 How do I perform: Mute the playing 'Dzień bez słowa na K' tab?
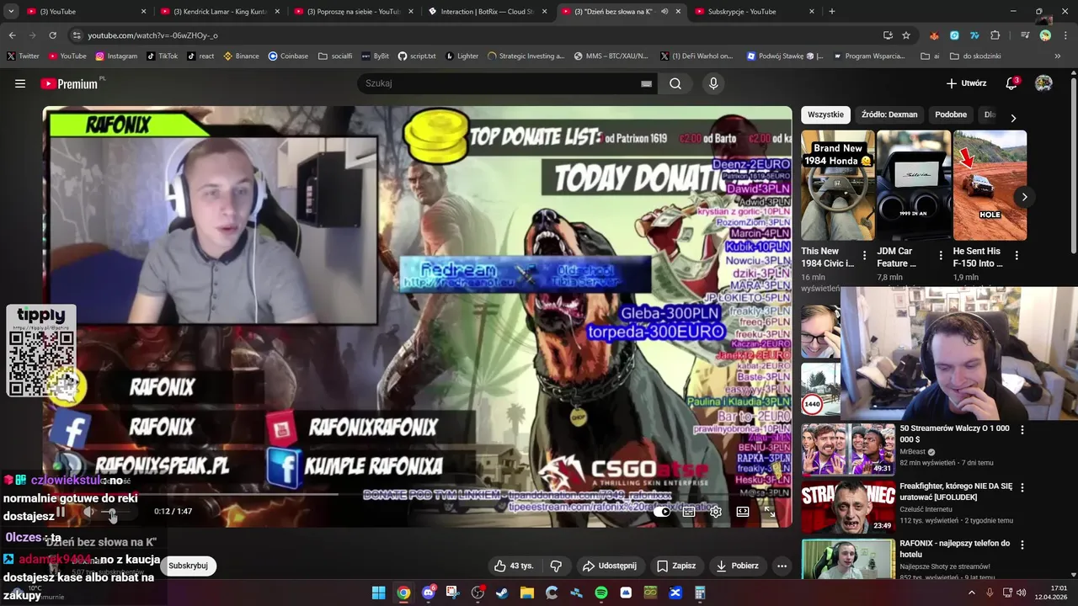point(664,12)
